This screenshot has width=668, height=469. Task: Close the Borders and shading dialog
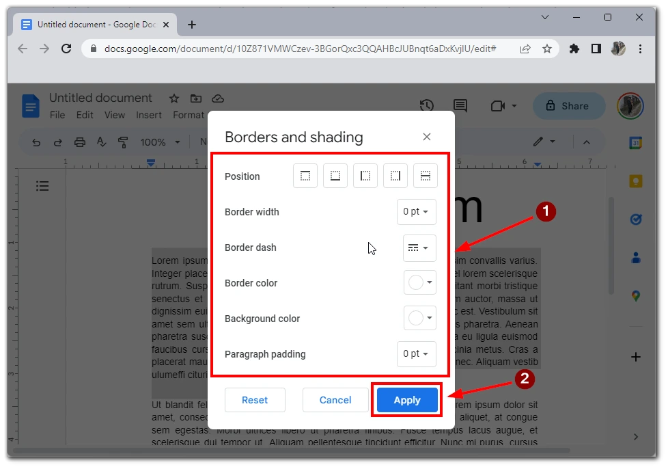click(x=427, y=137)
